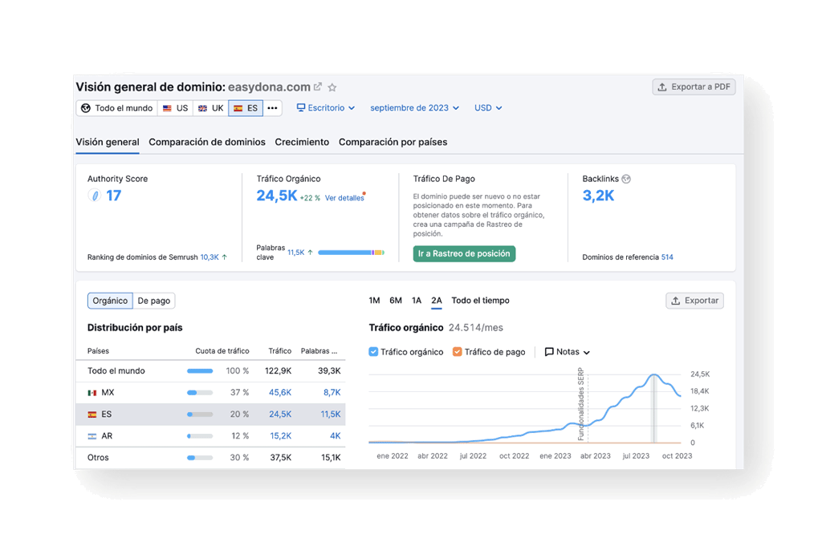Open the Escritorio device dropdown
Screen dimensions: 822x546
point(326,108)
